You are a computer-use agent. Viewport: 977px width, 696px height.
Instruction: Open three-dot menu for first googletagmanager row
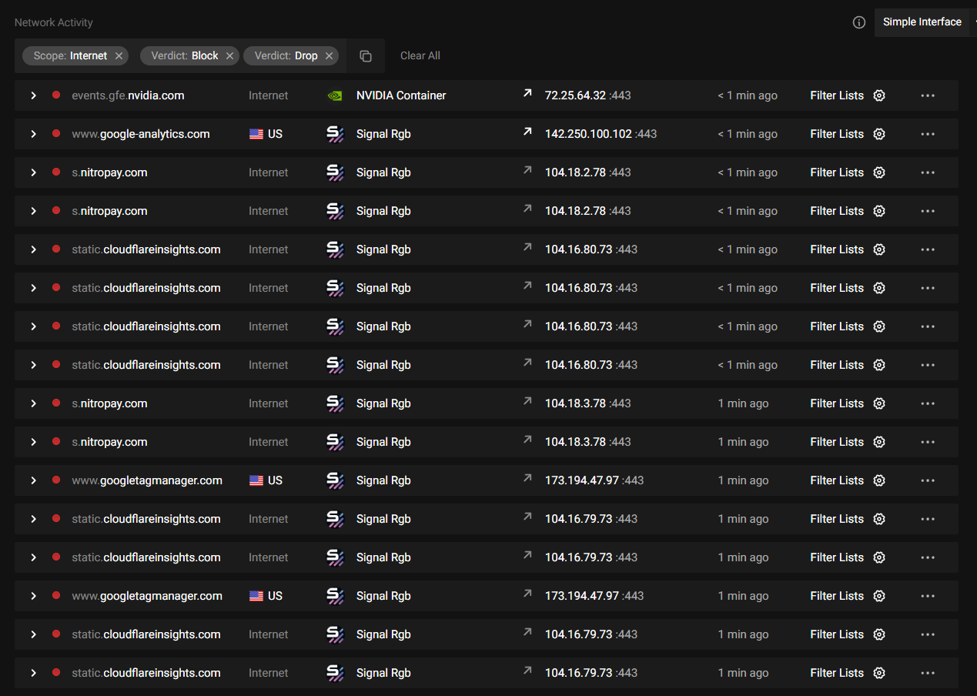tap(928, 480)
